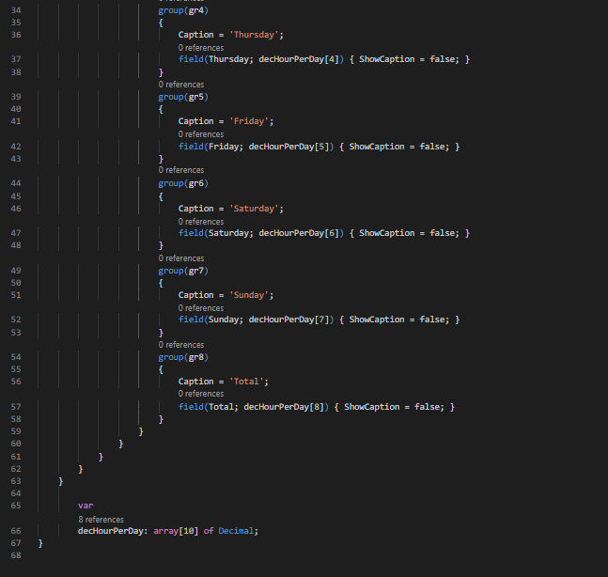Open '0 references' lens above group(gr6)
The width and height of the screenshot is (608, 577).
(181, 170)
